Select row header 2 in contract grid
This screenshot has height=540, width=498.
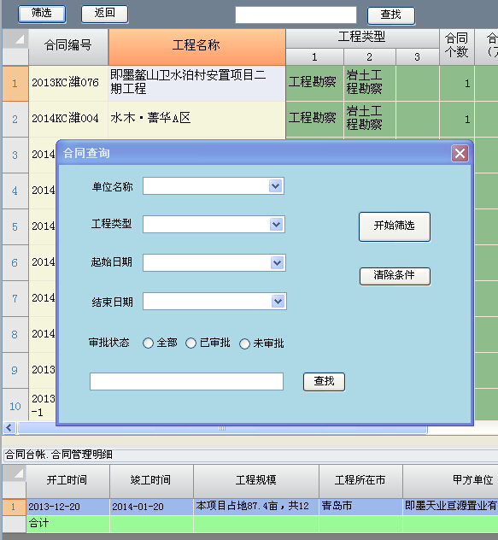tap(15, 119)
